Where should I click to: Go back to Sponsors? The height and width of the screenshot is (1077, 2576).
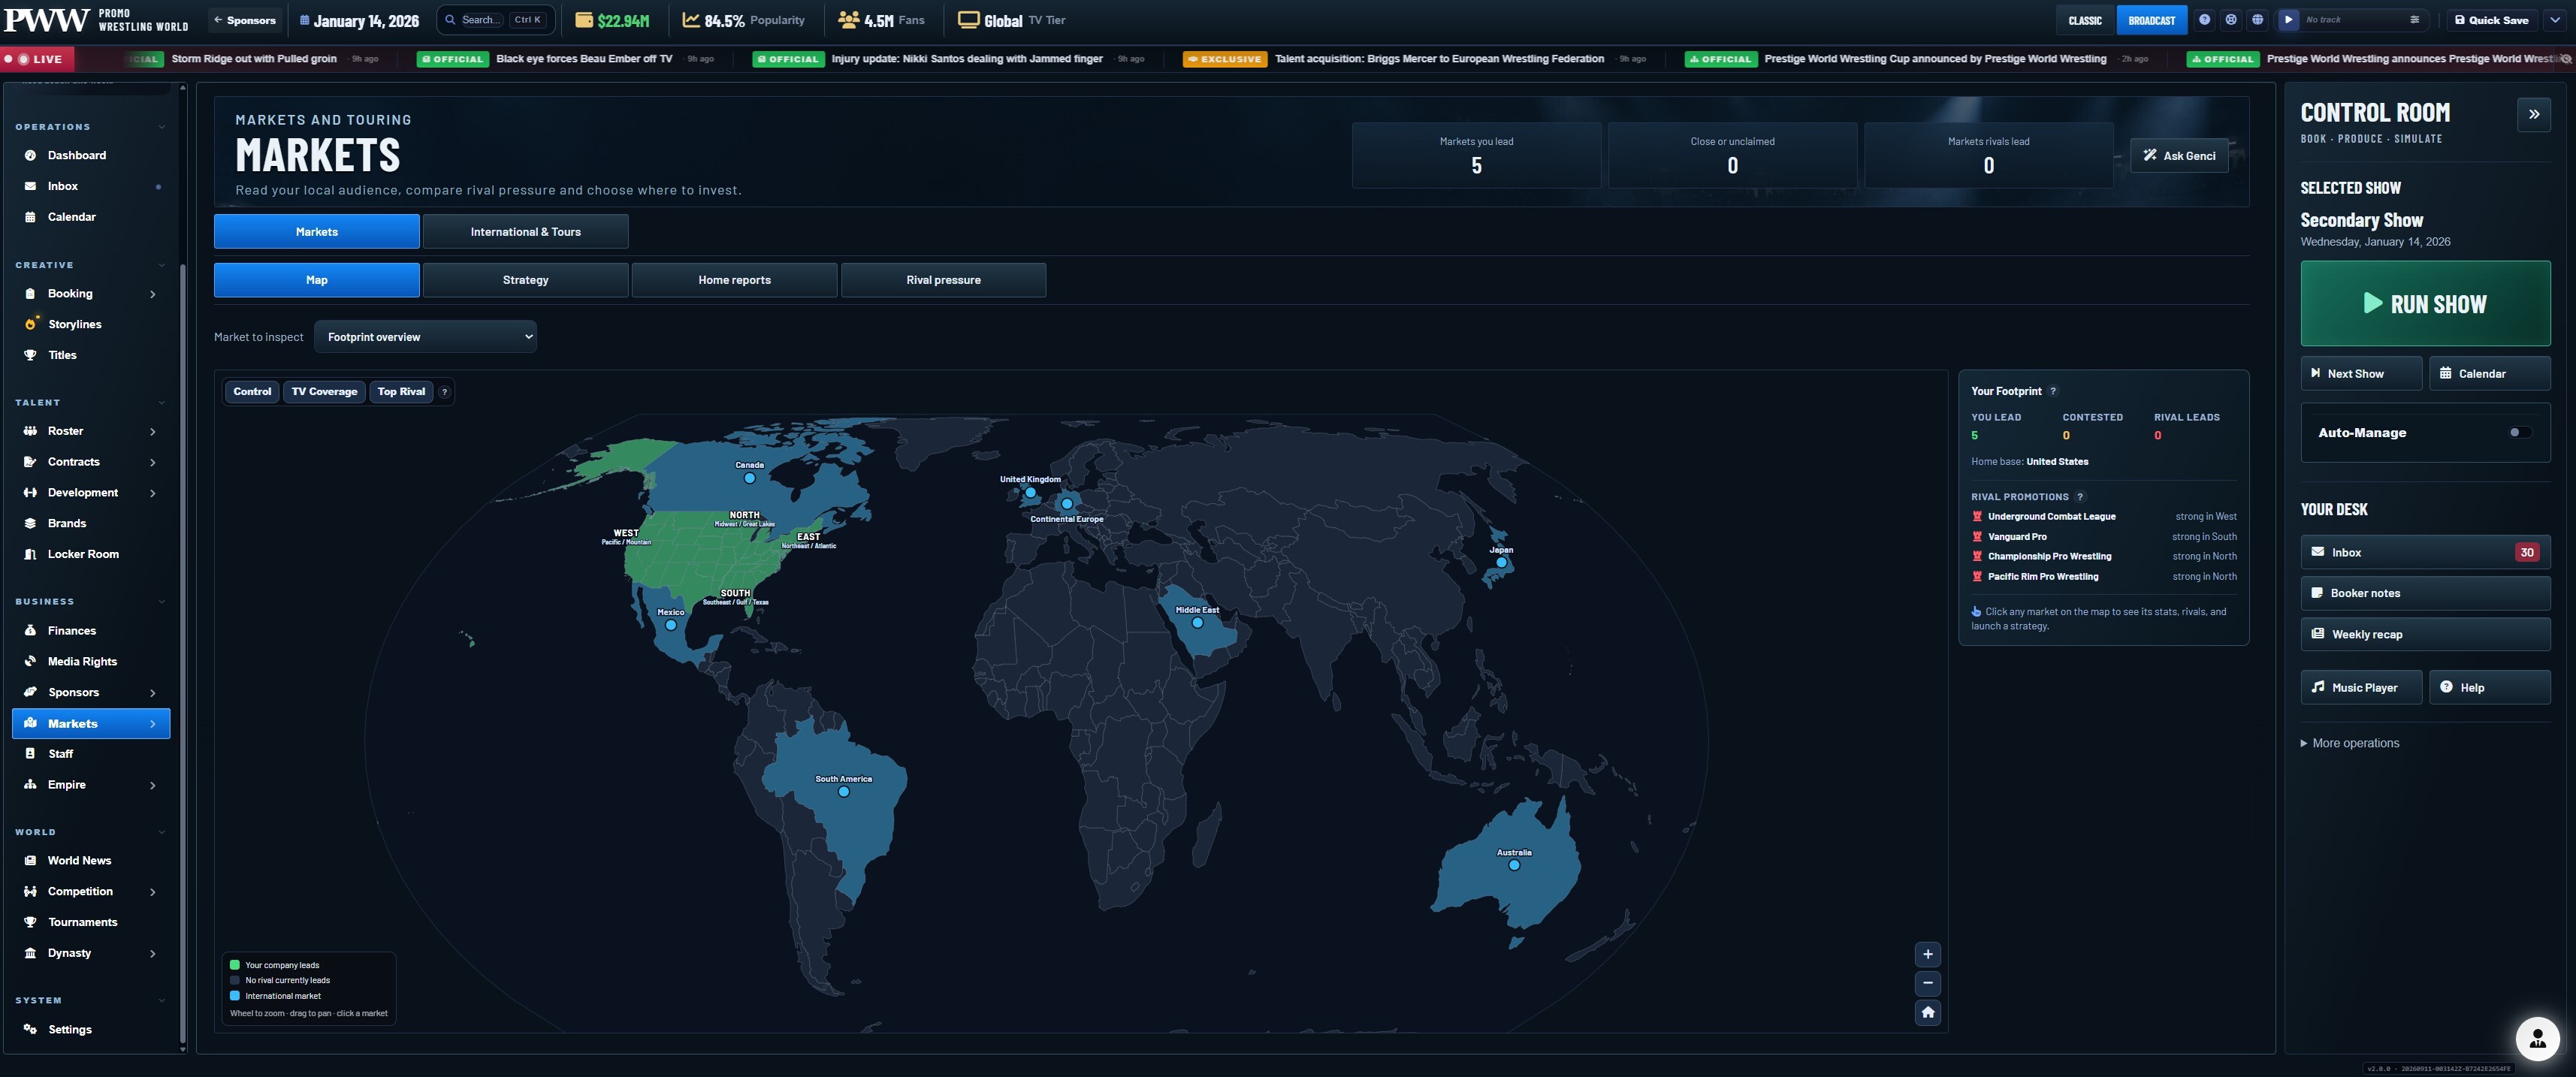pos(245,20)
